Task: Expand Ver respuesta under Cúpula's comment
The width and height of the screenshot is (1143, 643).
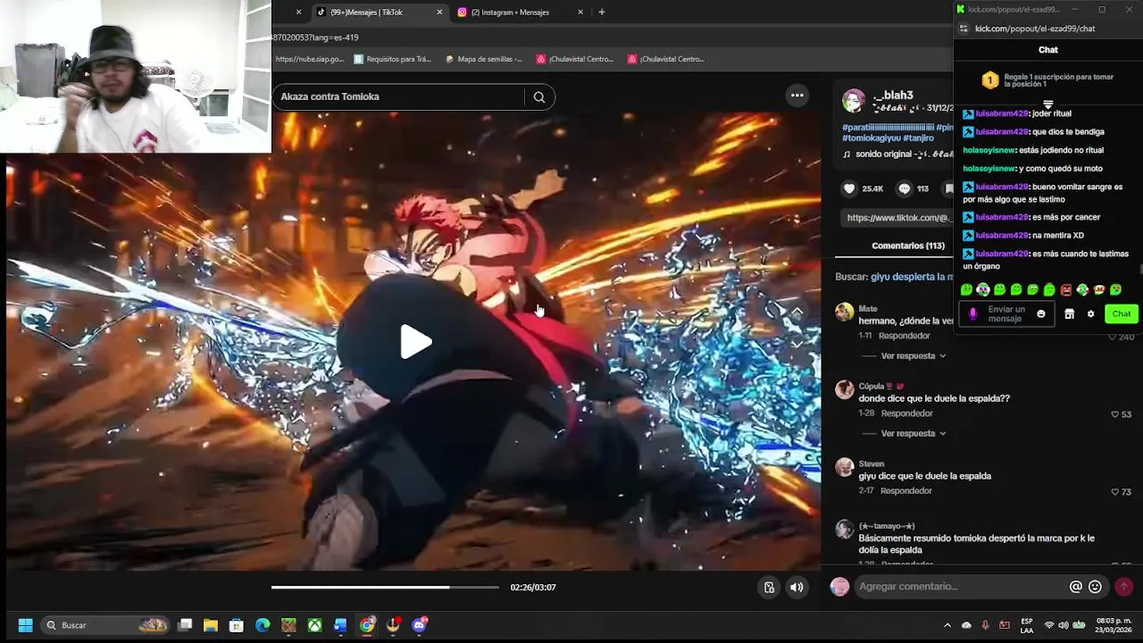Action: pyautogui.click(x=914, y=433)
